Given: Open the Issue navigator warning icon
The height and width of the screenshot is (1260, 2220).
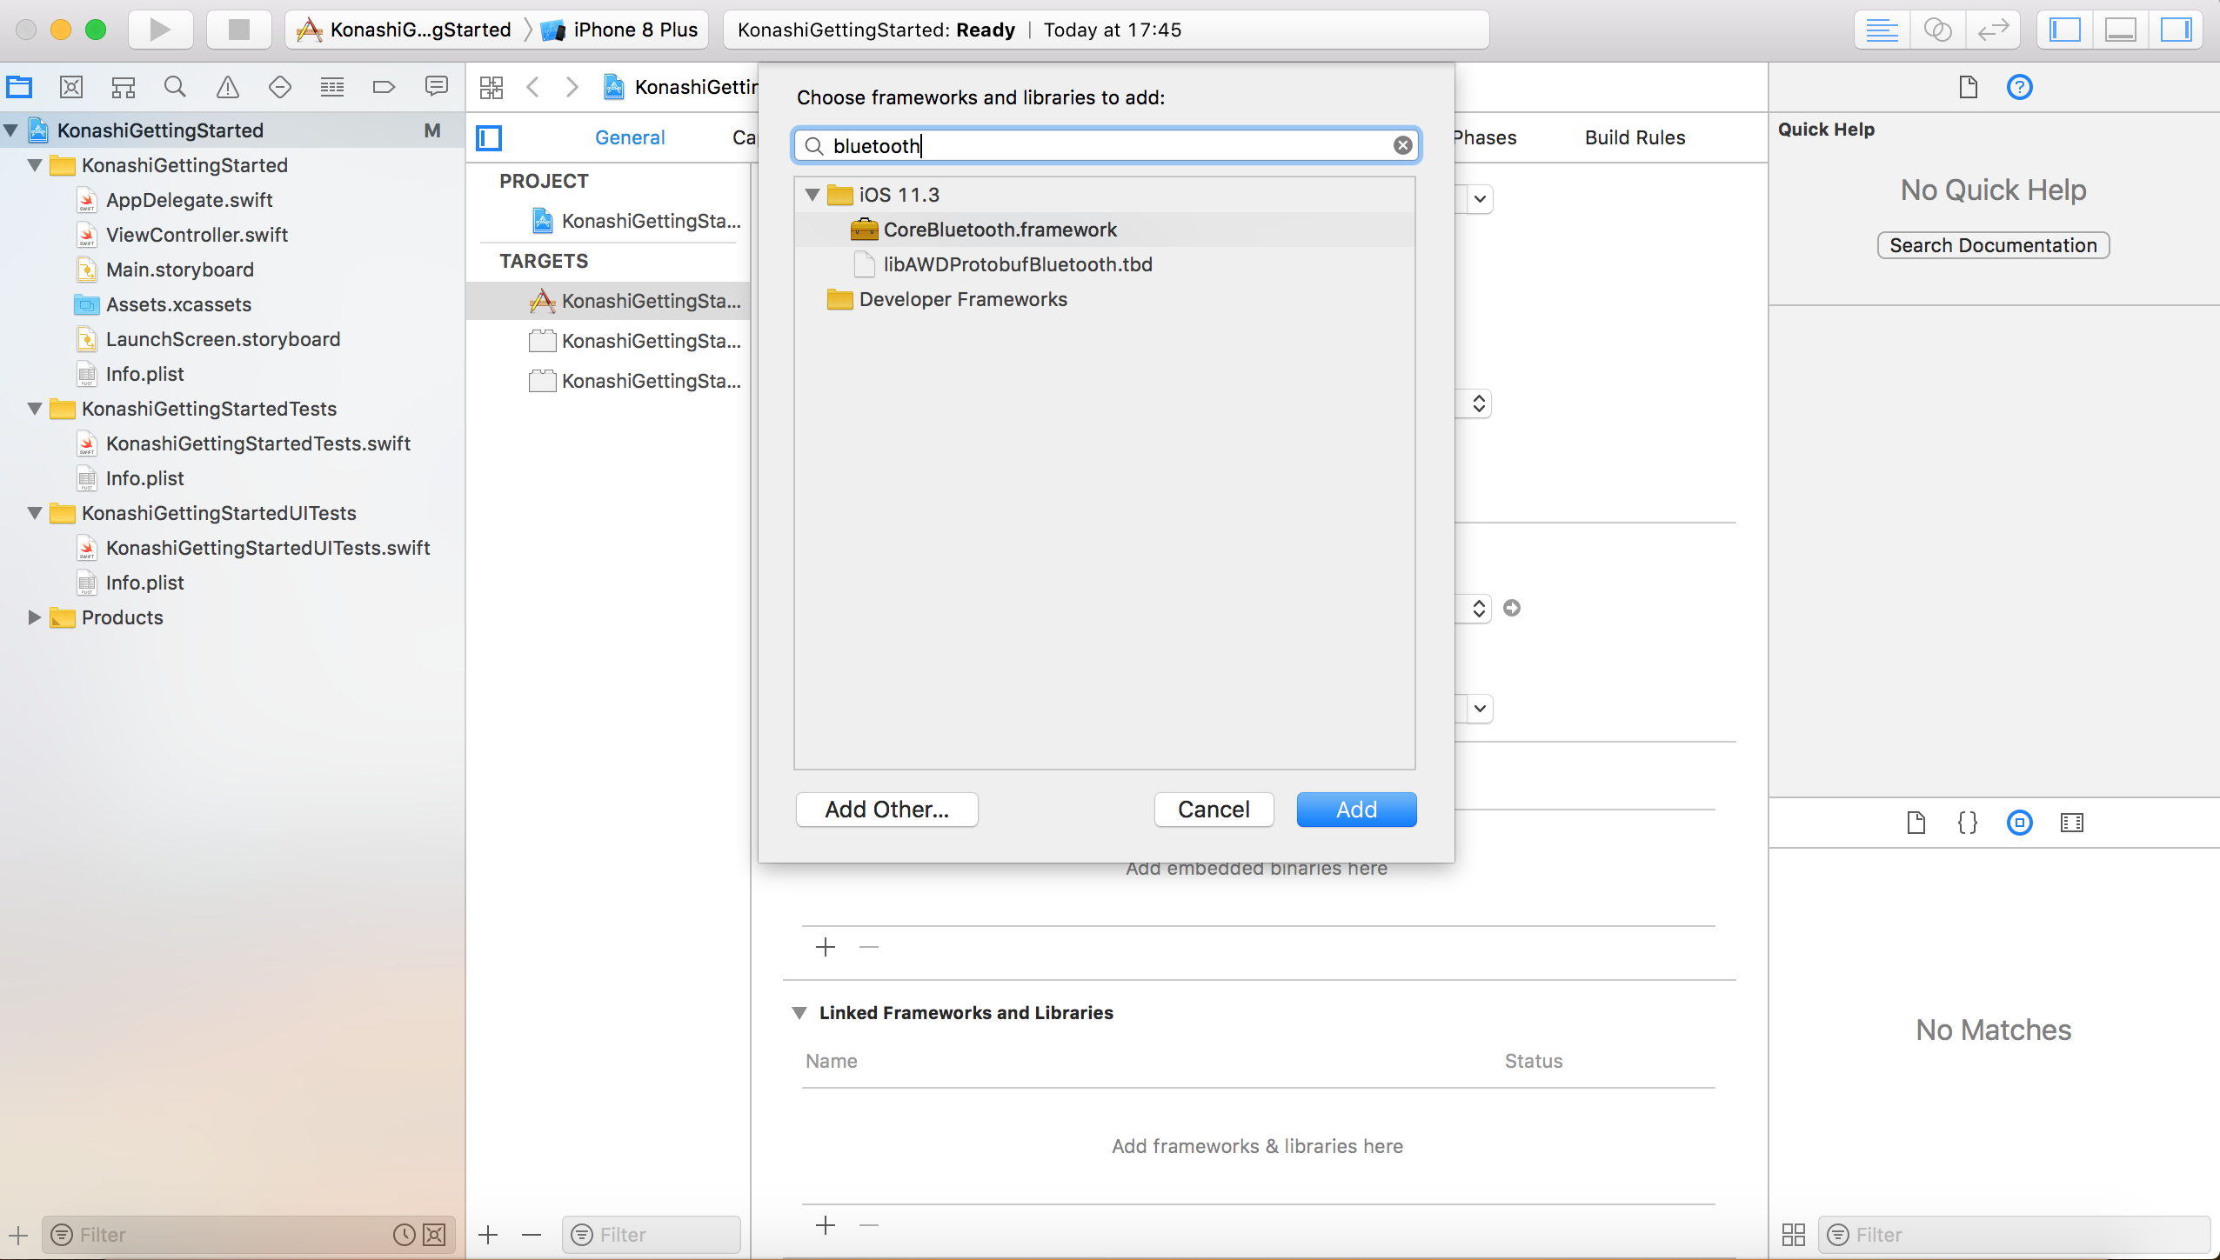Looking at the screenshot, I should pyautogui.click(x=227, y=87).
